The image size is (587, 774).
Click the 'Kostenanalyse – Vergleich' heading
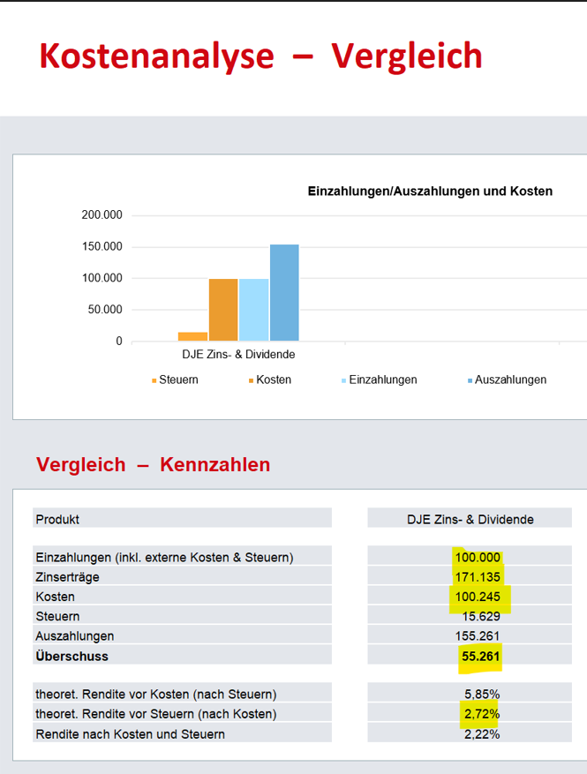point(260,56)
